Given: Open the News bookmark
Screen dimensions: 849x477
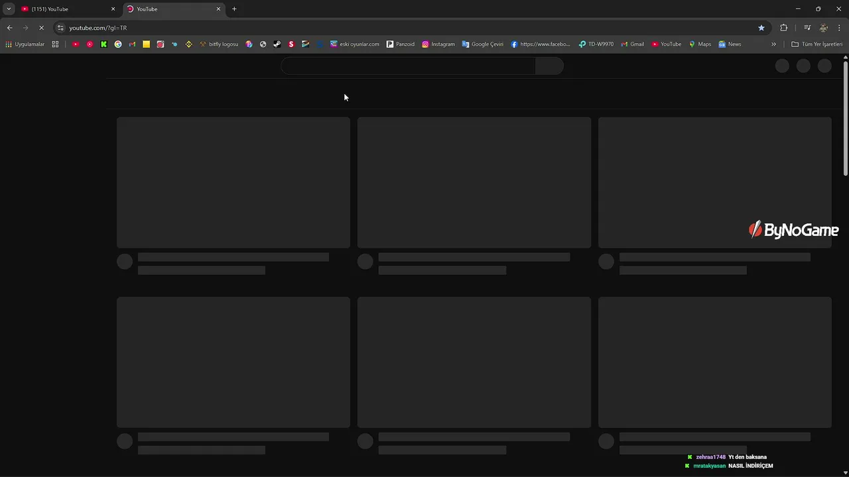Looking at the screenshot, I should pyautogui.click(x=730, y=44).
